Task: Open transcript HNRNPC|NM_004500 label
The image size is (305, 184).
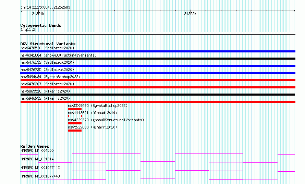Action: (37, 150)
